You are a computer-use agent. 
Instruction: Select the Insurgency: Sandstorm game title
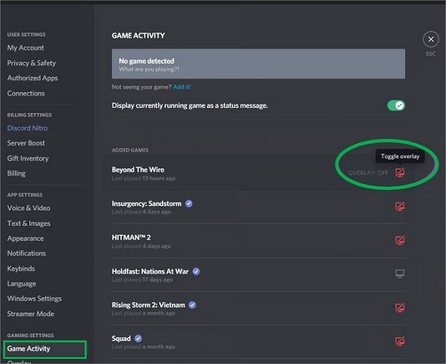[146, 203]
